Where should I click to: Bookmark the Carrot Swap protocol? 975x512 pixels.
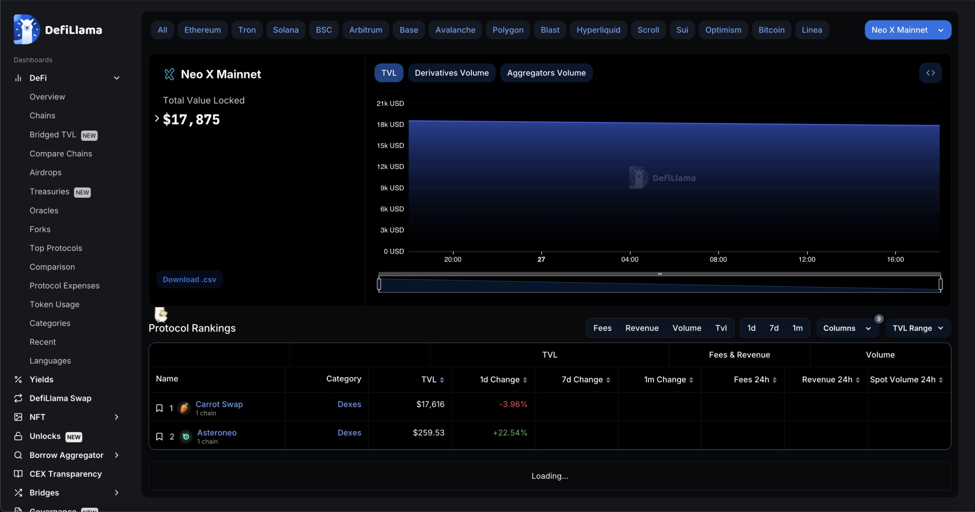[159, 408]
